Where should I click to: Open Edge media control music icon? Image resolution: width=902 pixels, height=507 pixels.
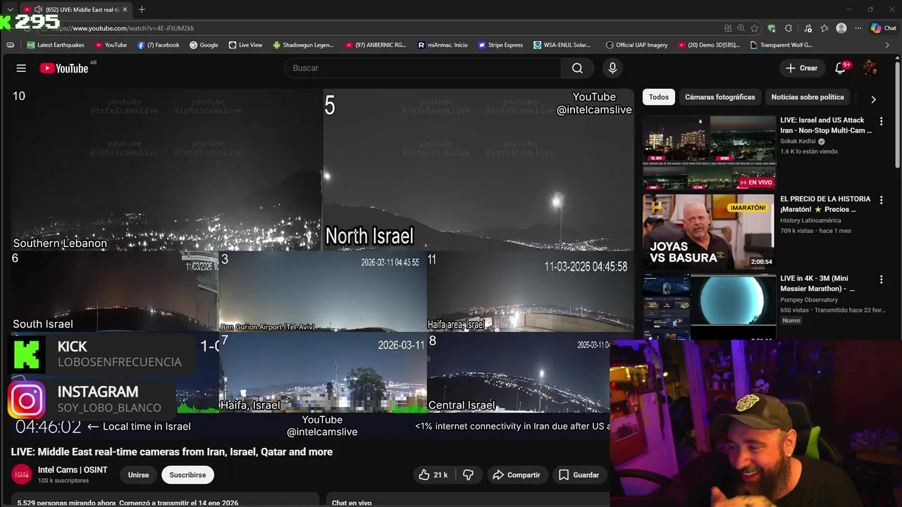coord(807,28)
